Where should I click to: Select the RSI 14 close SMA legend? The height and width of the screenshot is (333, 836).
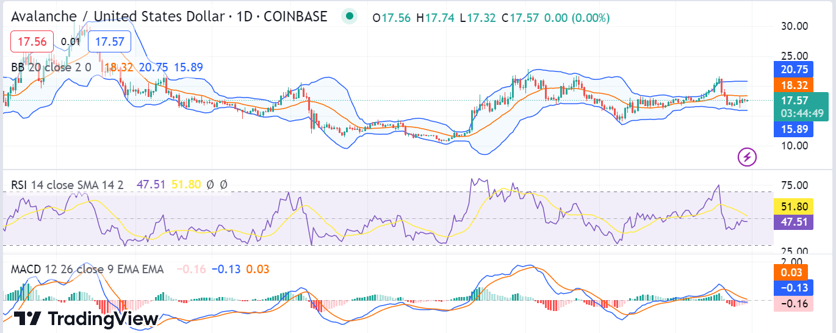tap(67, 184)
